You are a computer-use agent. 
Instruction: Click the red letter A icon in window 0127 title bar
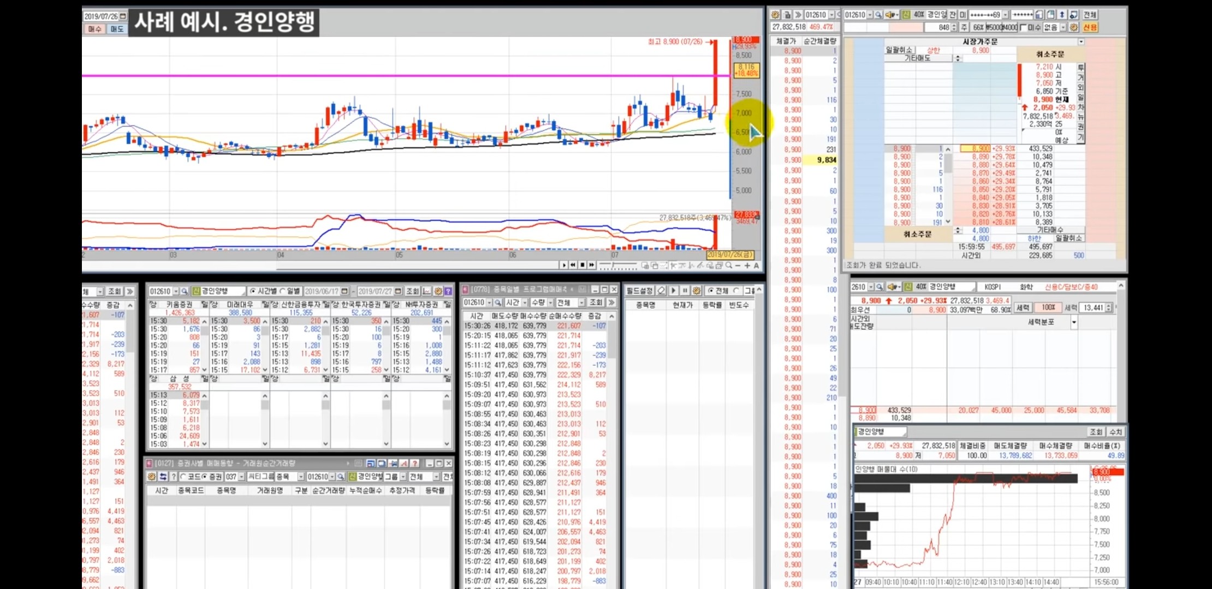[x=404, y=464]
